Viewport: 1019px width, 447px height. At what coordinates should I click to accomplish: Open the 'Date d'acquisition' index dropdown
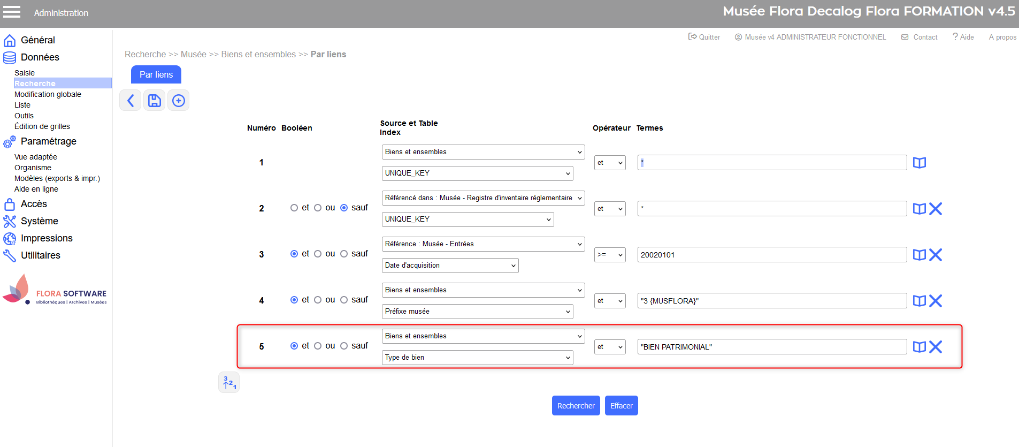click(x=450, y=266)
